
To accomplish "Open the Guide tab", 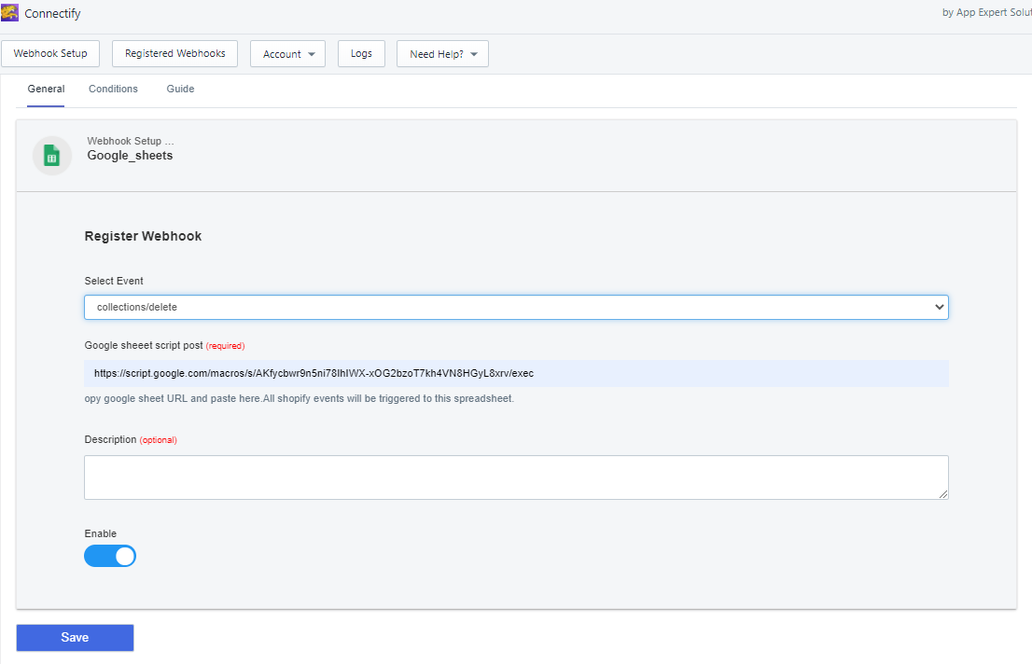I will [x=180, y=89].
